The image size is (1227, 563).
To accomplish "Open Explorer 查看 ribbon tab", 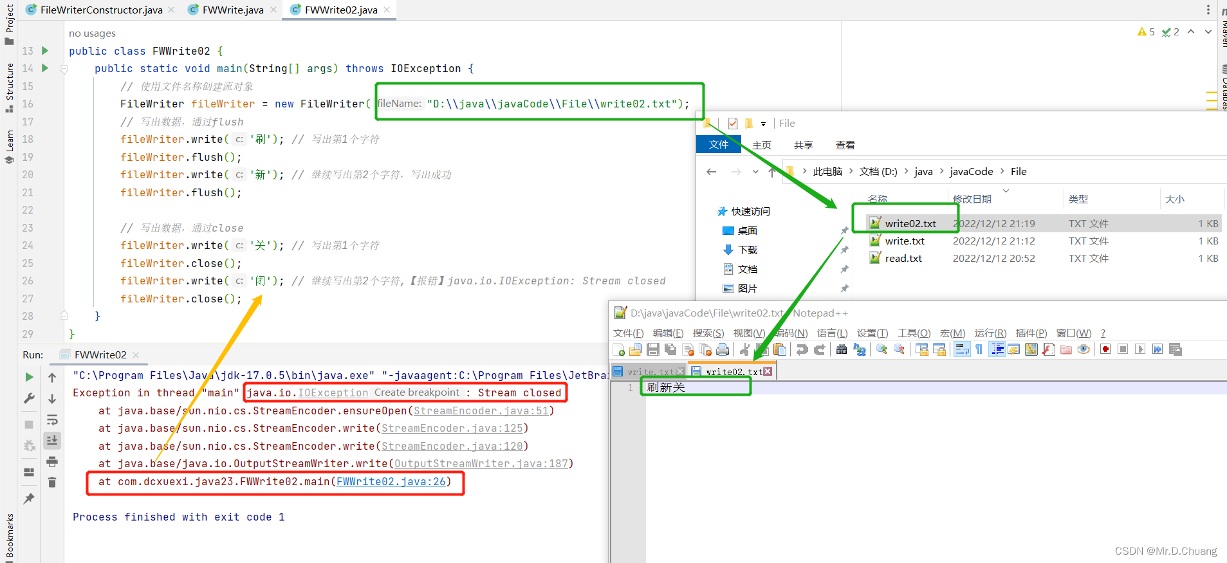I will [845, 145].
